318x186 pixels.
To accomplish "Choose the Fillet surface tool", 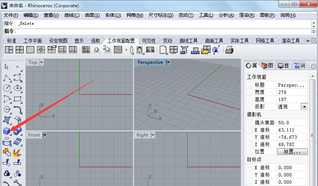I will pos(18,120).
